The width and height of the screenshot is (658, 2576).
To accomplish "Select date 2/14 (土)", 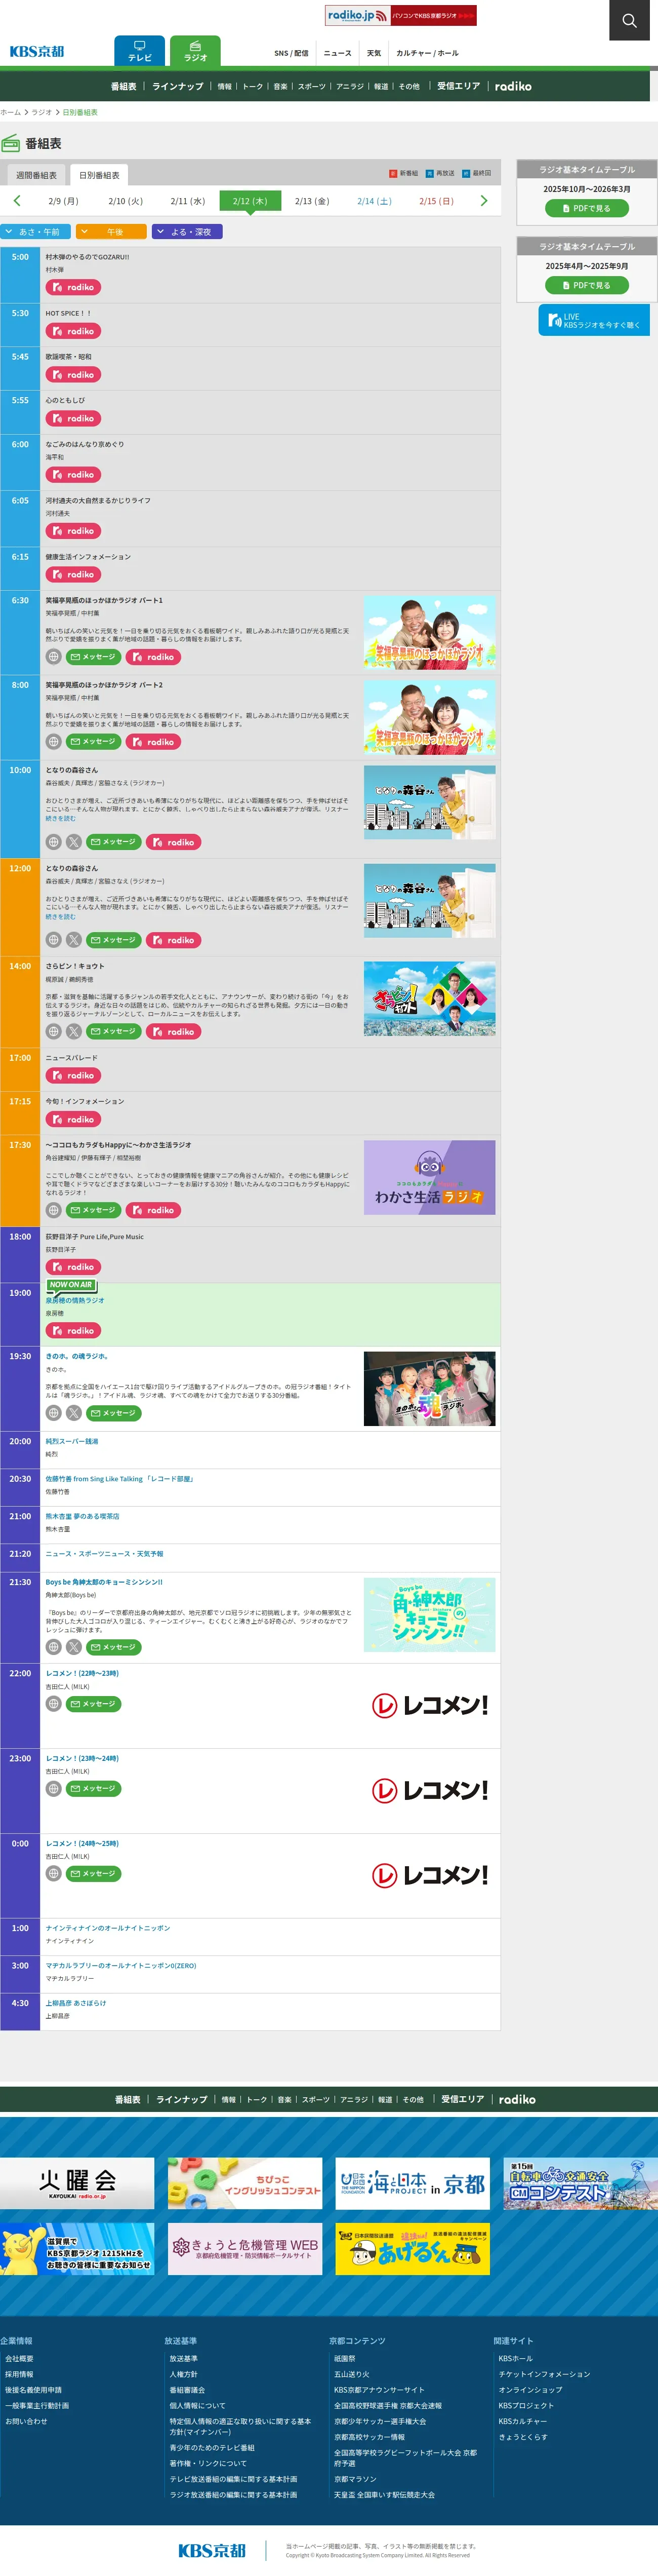I will tap(375, 201).
